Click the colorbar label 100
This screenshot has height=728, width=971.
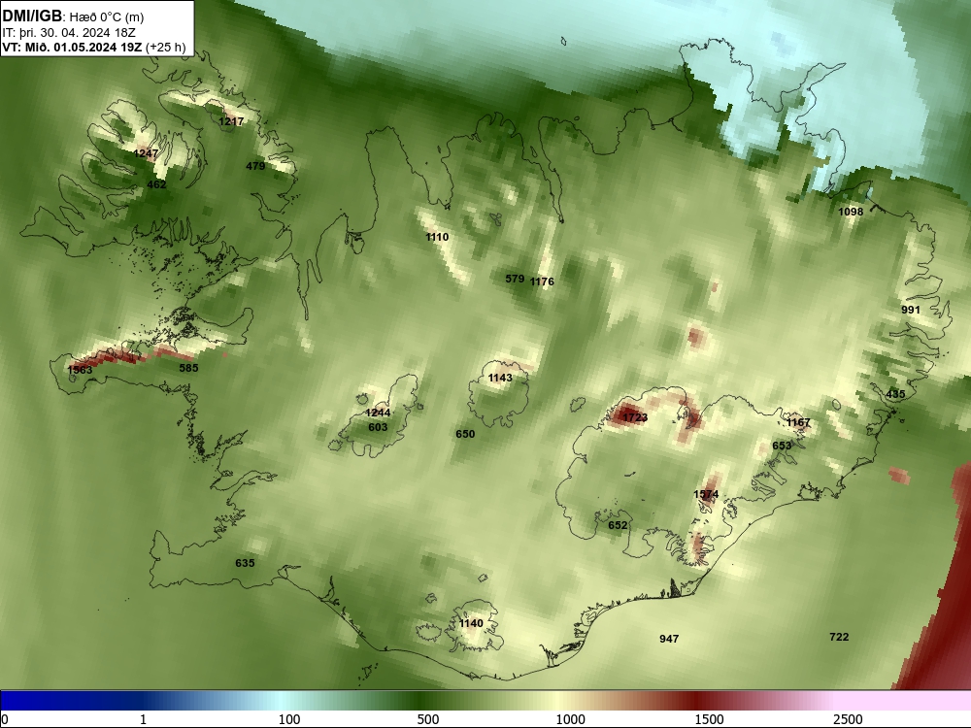(x=289, y=719)
